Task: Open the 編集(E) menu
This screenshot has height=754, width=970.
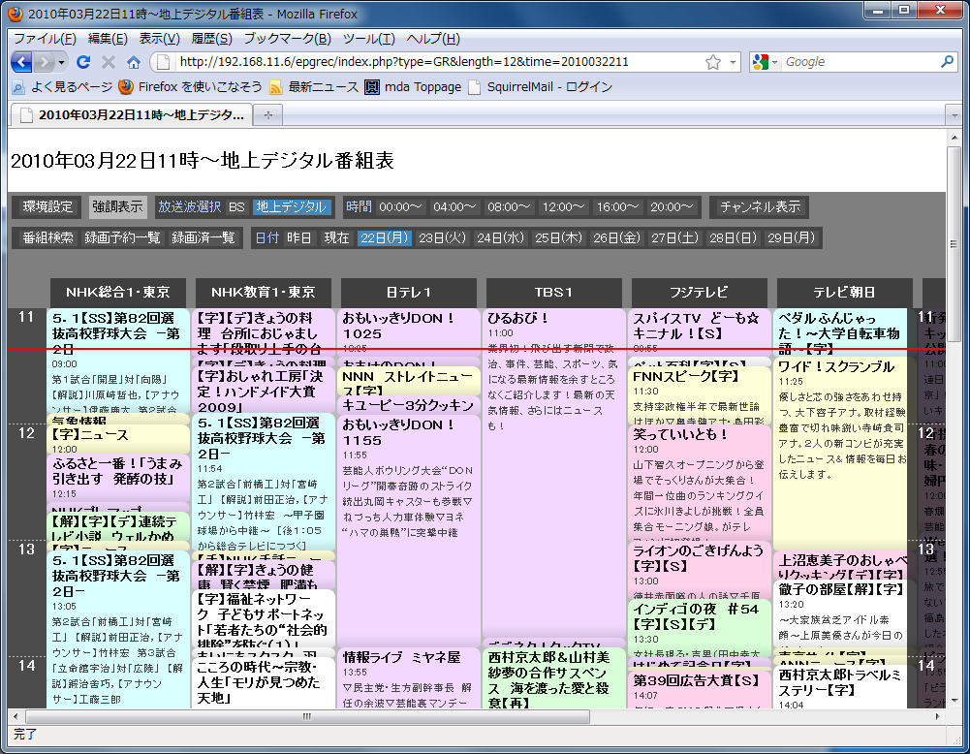Action: [108, 39]
